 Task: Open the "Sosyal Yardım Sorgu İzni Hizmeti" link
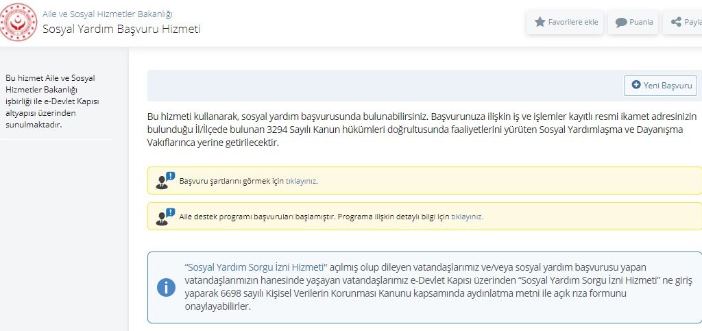pyautogui.click(x=256, y=267)
